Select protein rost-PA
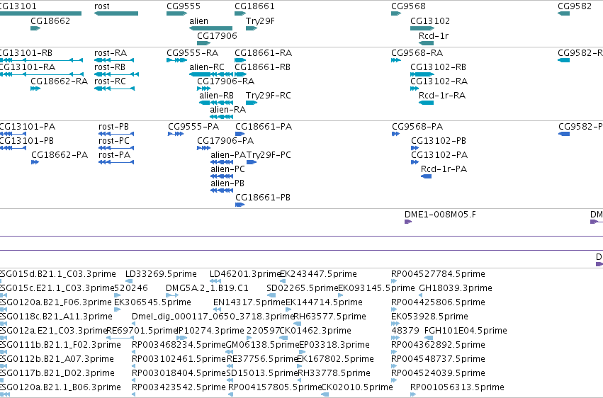 click(116, 162)
